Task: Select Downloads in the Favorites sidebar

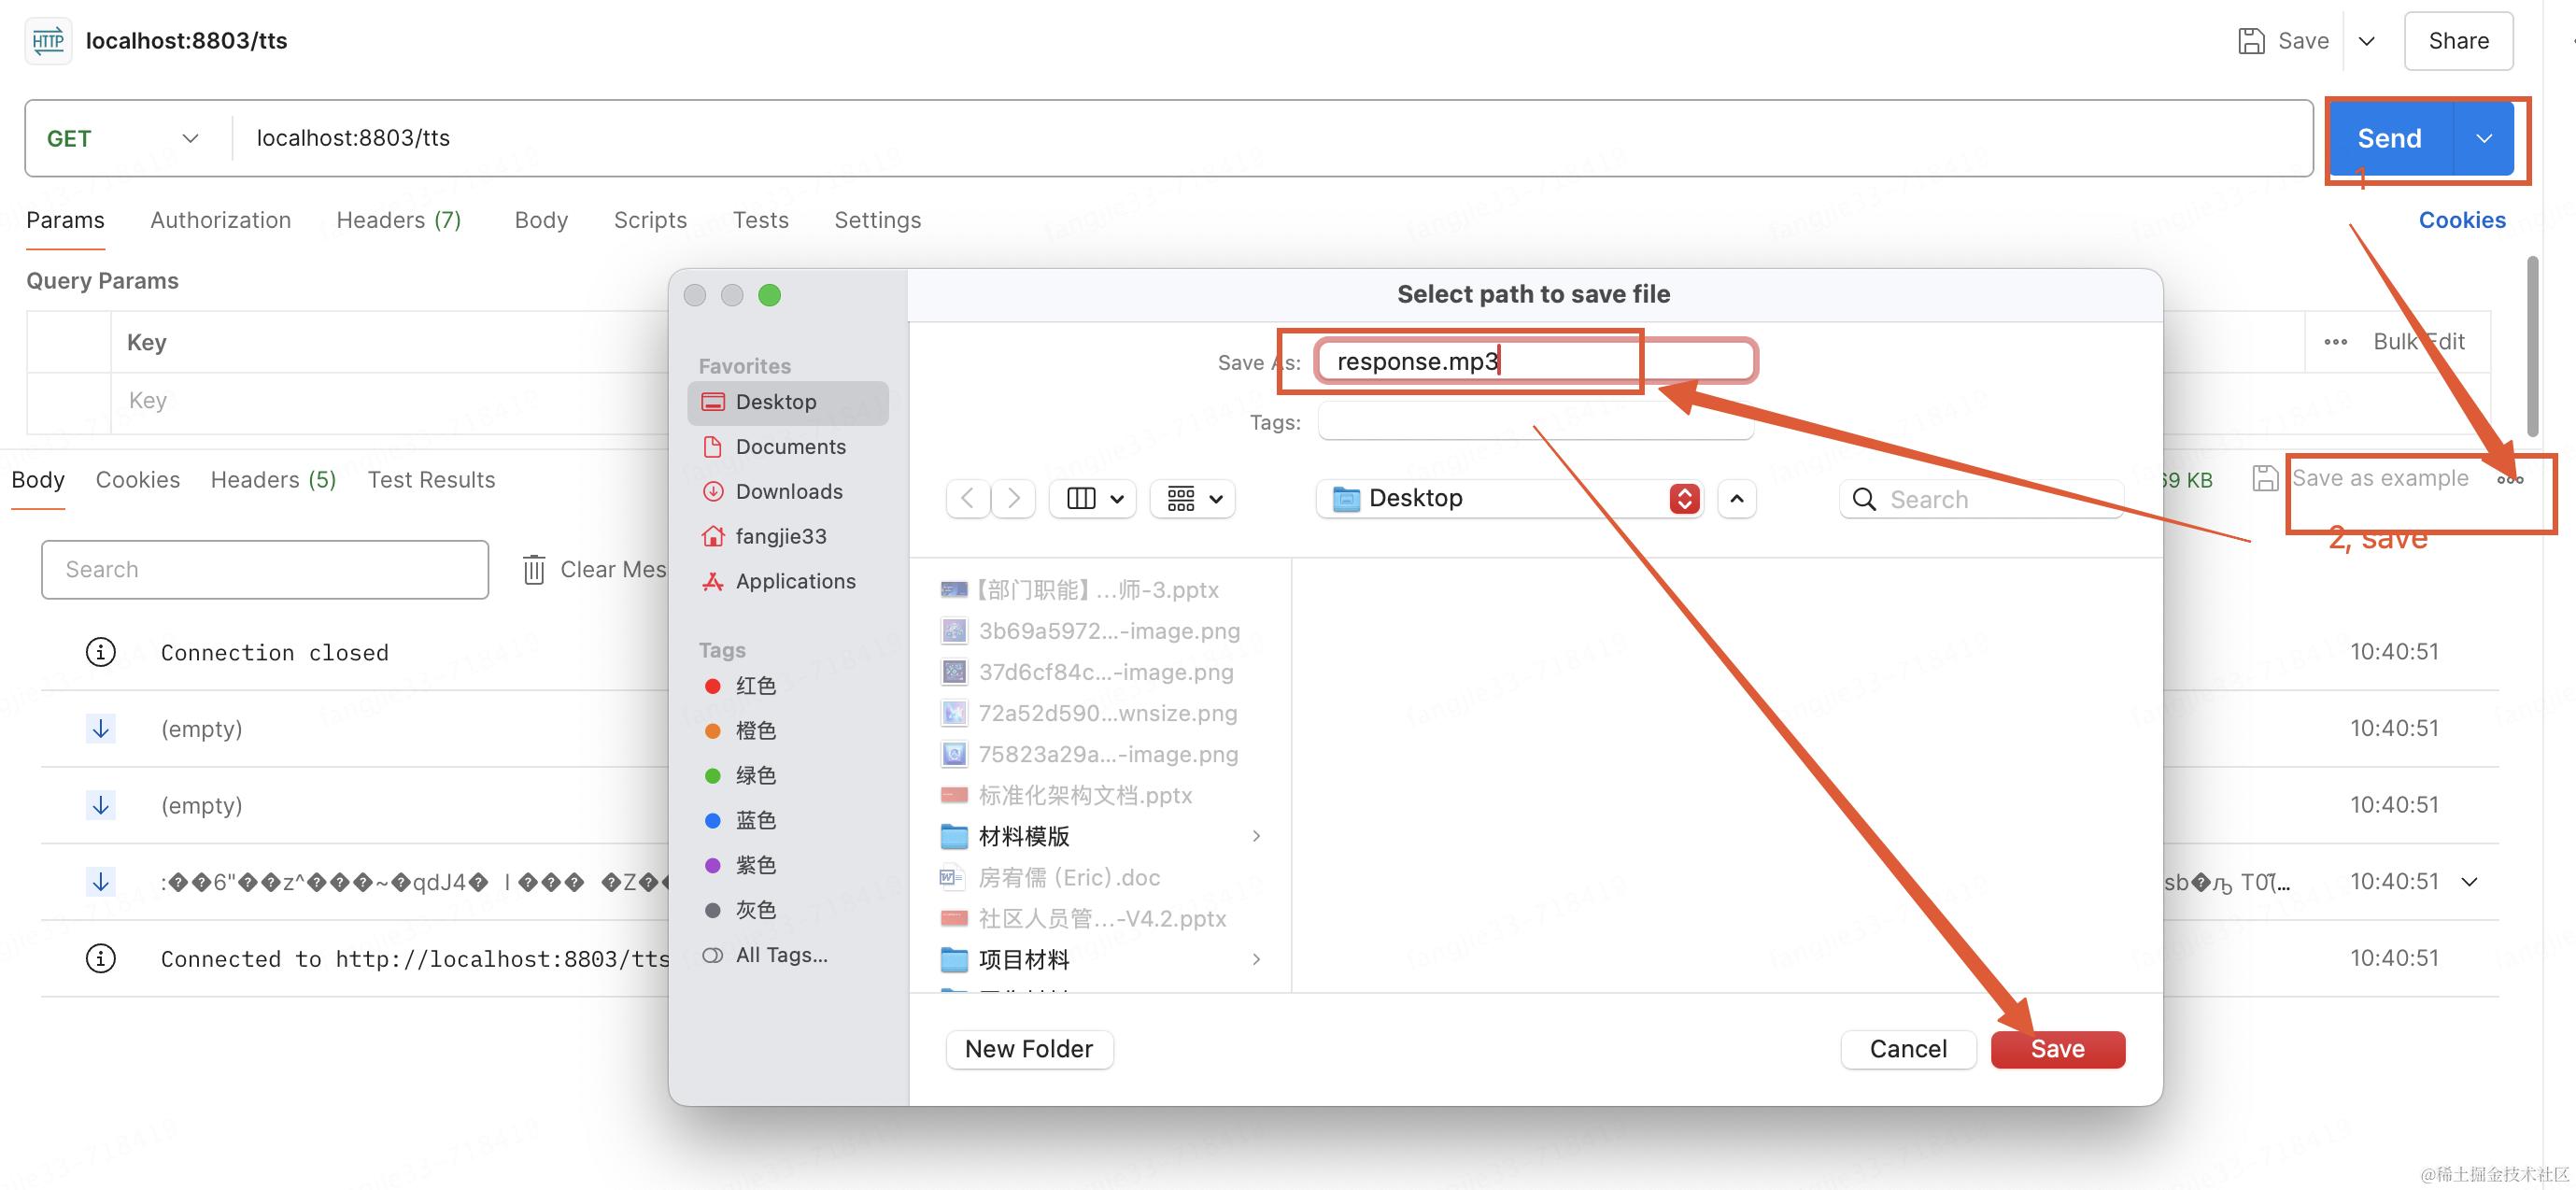Action: click(x=788, y=491)
